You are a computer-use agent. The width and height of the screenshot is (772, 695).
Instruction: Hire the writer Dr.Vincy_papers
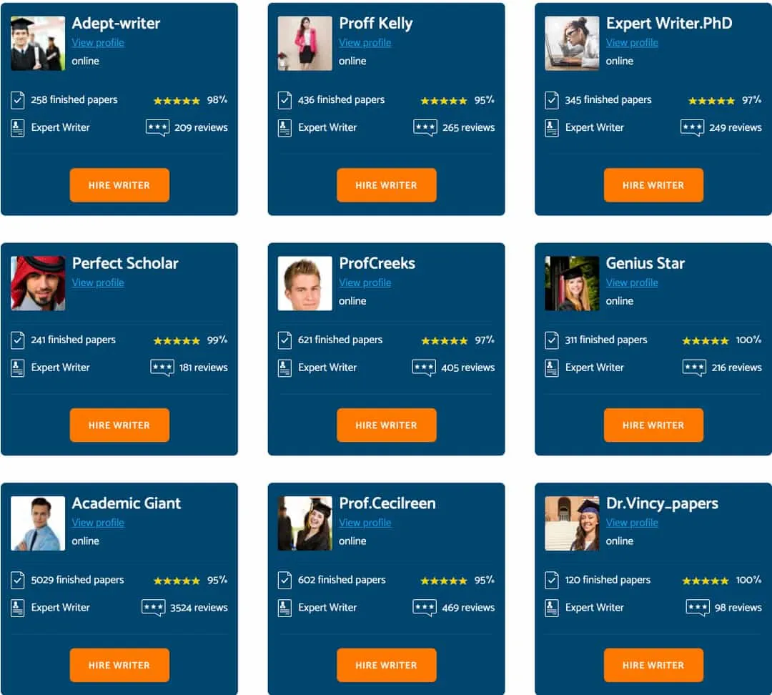click(653, 665)
